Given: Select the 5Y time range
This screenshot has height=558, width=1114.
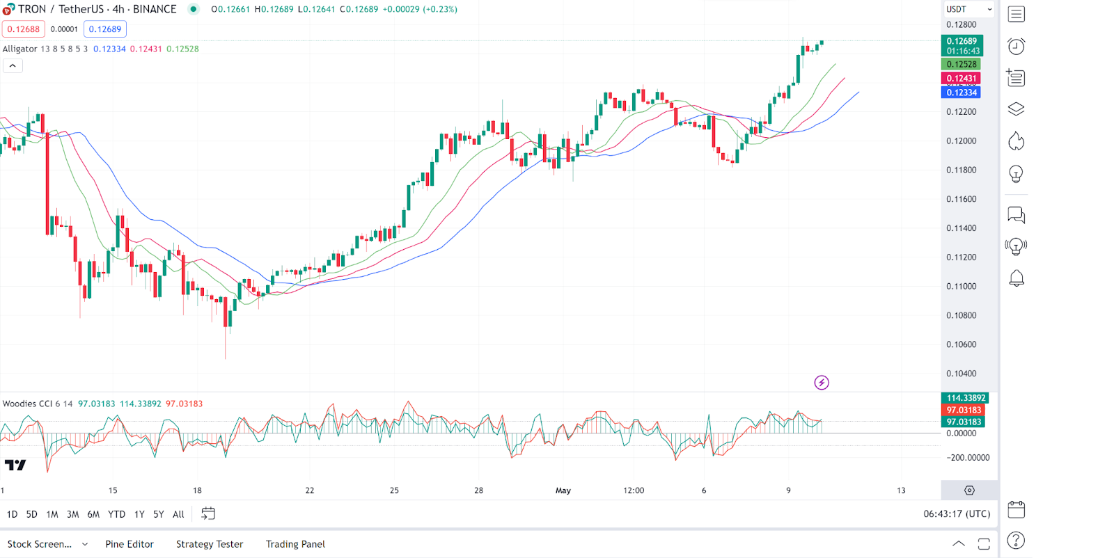Looking at the screenshot, I should coord(159,514).
